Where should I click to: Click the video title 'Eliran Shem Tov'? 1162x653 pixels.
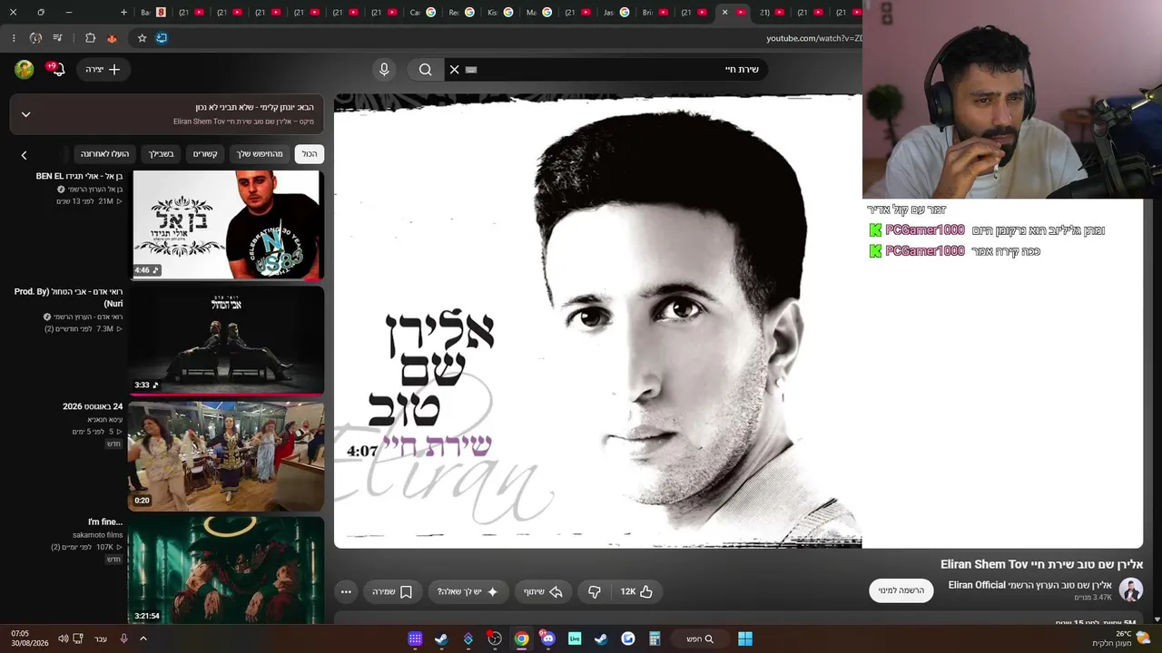click(x=1041, y=564)
